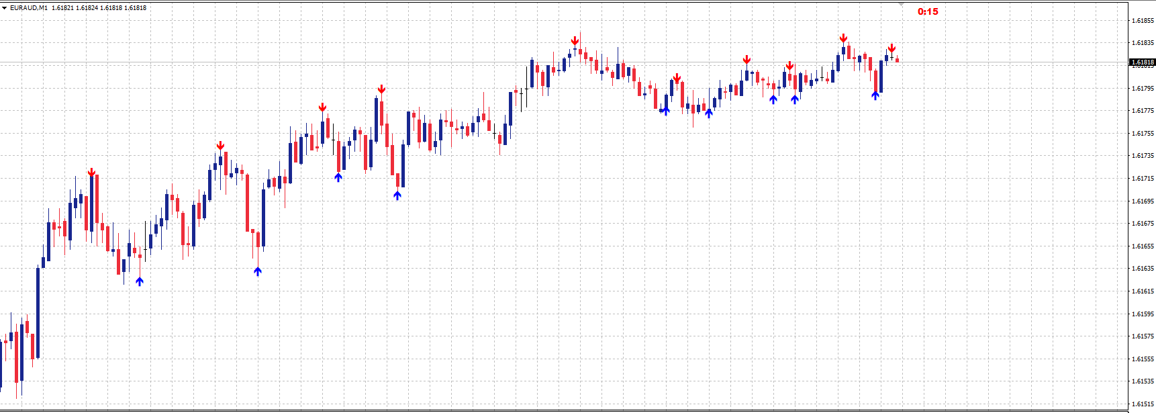Click the EURAUD,M1 chart title text
The width and height of the screenshot is (1156, 413).
pos(29,8)
